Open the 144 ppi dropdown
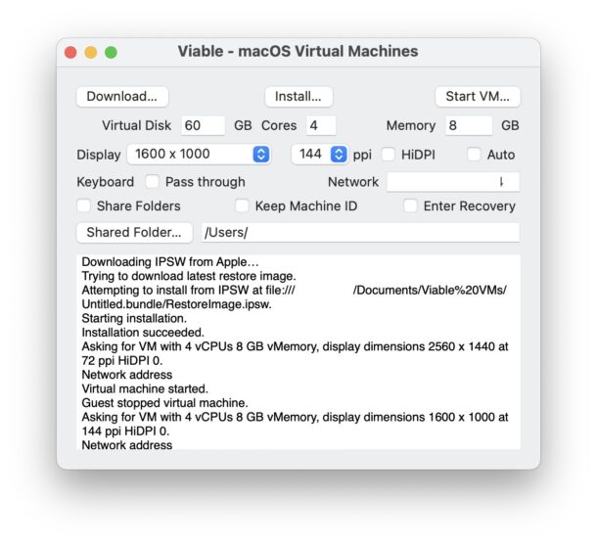 point(319,155)
